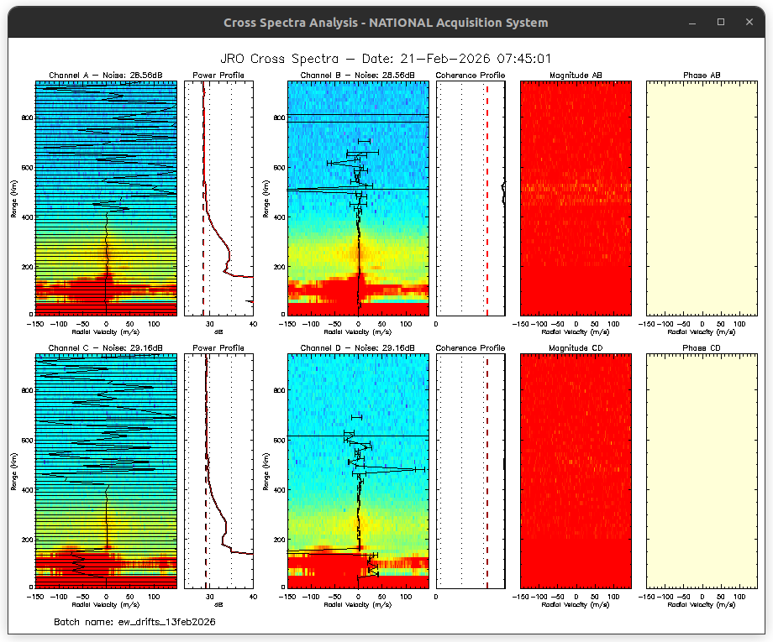Click the Channel A noise level title
Image resolution: width=773 pixels, height=642 pixels.
tap(106, 76)
